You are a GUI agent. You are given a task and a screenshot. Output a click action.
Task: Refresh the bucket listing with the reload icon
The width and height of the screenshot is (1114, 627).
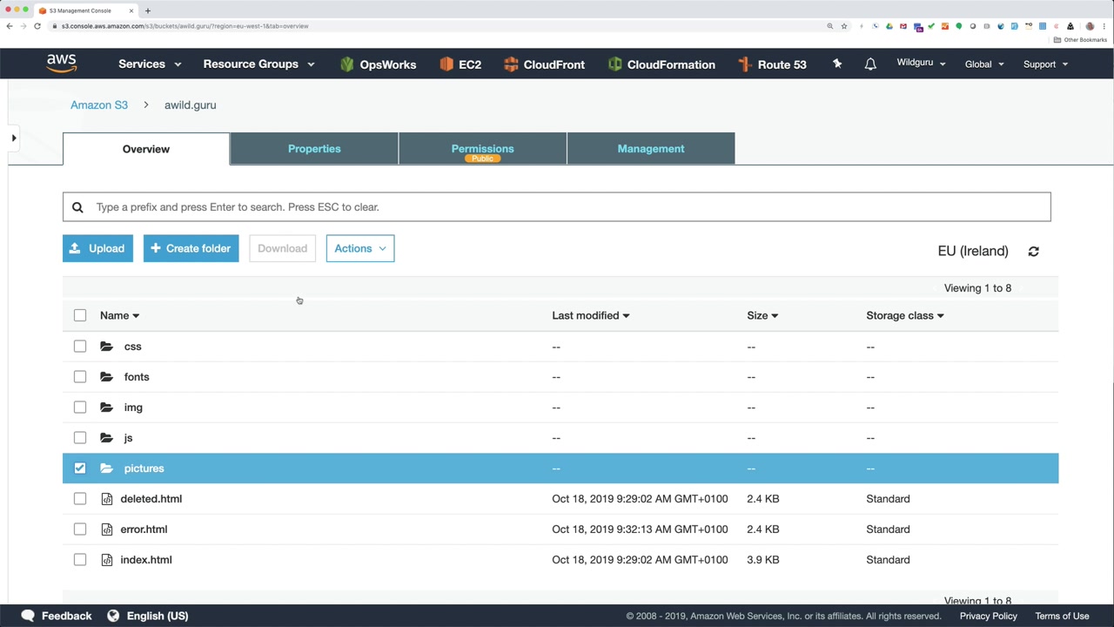[1033, 251]
